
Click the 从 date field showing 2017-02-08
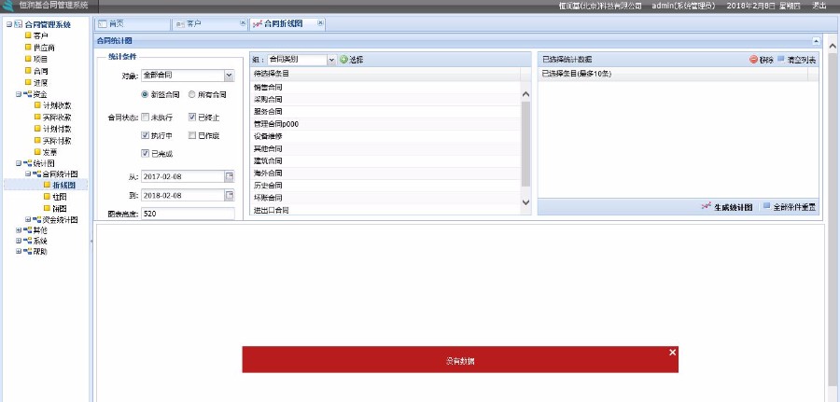(183, 176)
